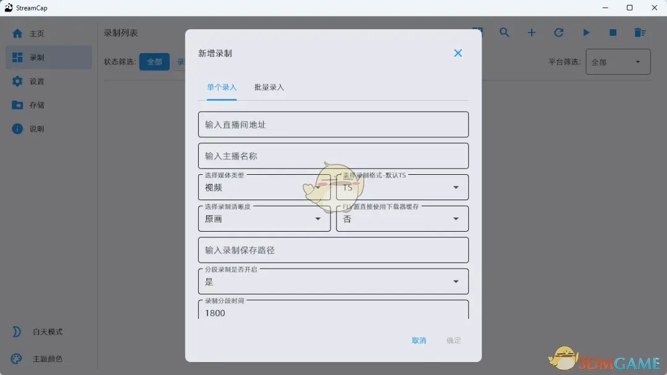Click the 输入直播间地址 input field
Screen dimensions: 667x375
[x=333, y=124]
